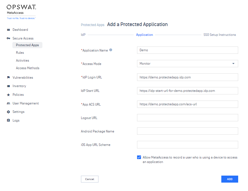Click the Inventory icon in sidebar
248x191 pixels.
pyautogui.click(x=8, y=86)
